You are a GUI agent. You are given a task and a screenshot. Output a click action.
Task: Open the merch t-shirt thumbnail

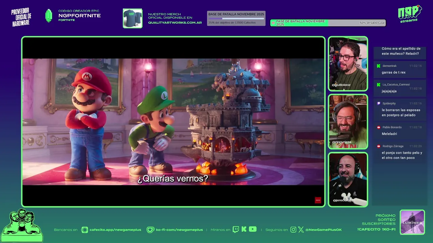(133, 18)
